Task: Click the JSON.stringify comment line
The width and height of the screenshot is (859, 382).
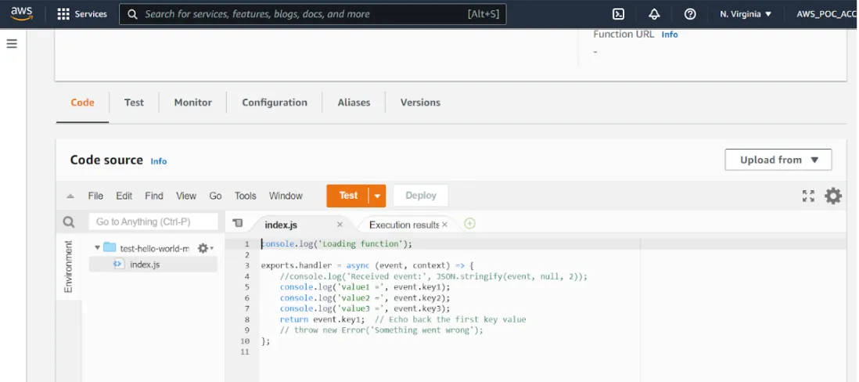Action: coord(433,277)
